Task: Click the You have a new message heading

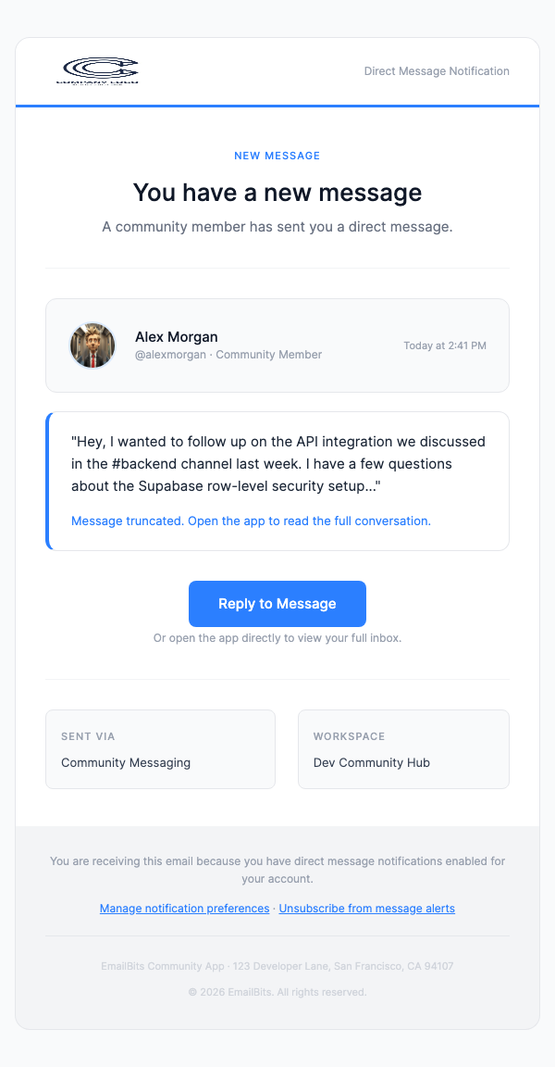Action: point(277,193)
